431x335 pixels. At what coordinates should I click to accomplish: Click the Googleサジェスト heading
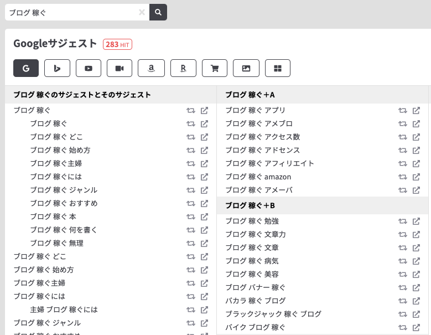(55, 43)
